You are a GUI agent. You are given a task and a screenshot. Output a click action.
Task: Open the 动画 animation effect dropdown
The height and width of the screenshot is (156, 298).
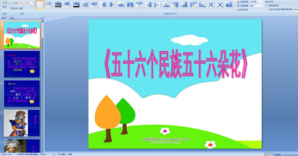coord(26,3)
